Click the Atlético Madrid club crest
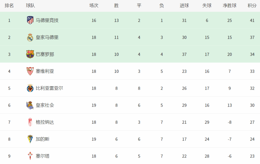This screenshot has height=164, width=260. tap(30, 20)
